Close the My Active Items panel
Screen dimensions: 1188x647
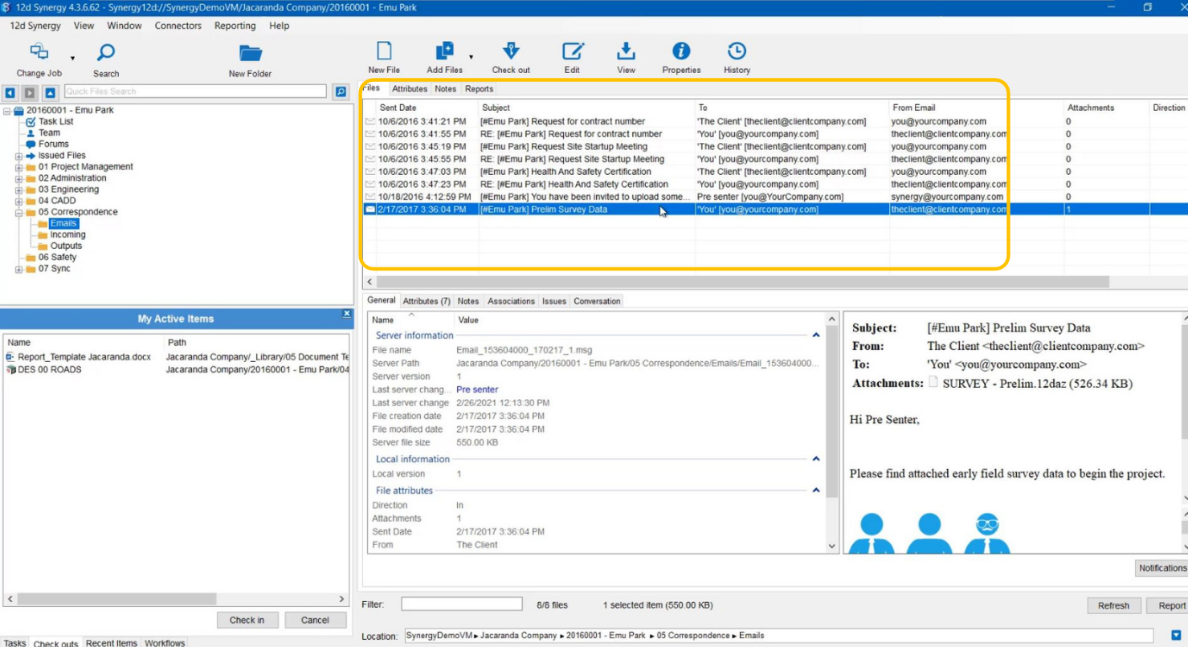(347, 313)
